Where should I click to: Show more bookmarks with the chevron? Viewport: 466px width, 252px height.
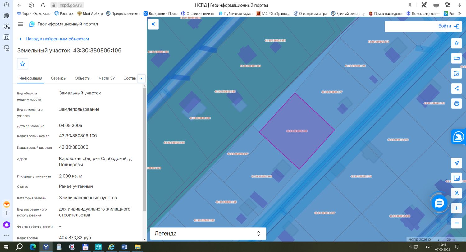(x=459, y=14)
